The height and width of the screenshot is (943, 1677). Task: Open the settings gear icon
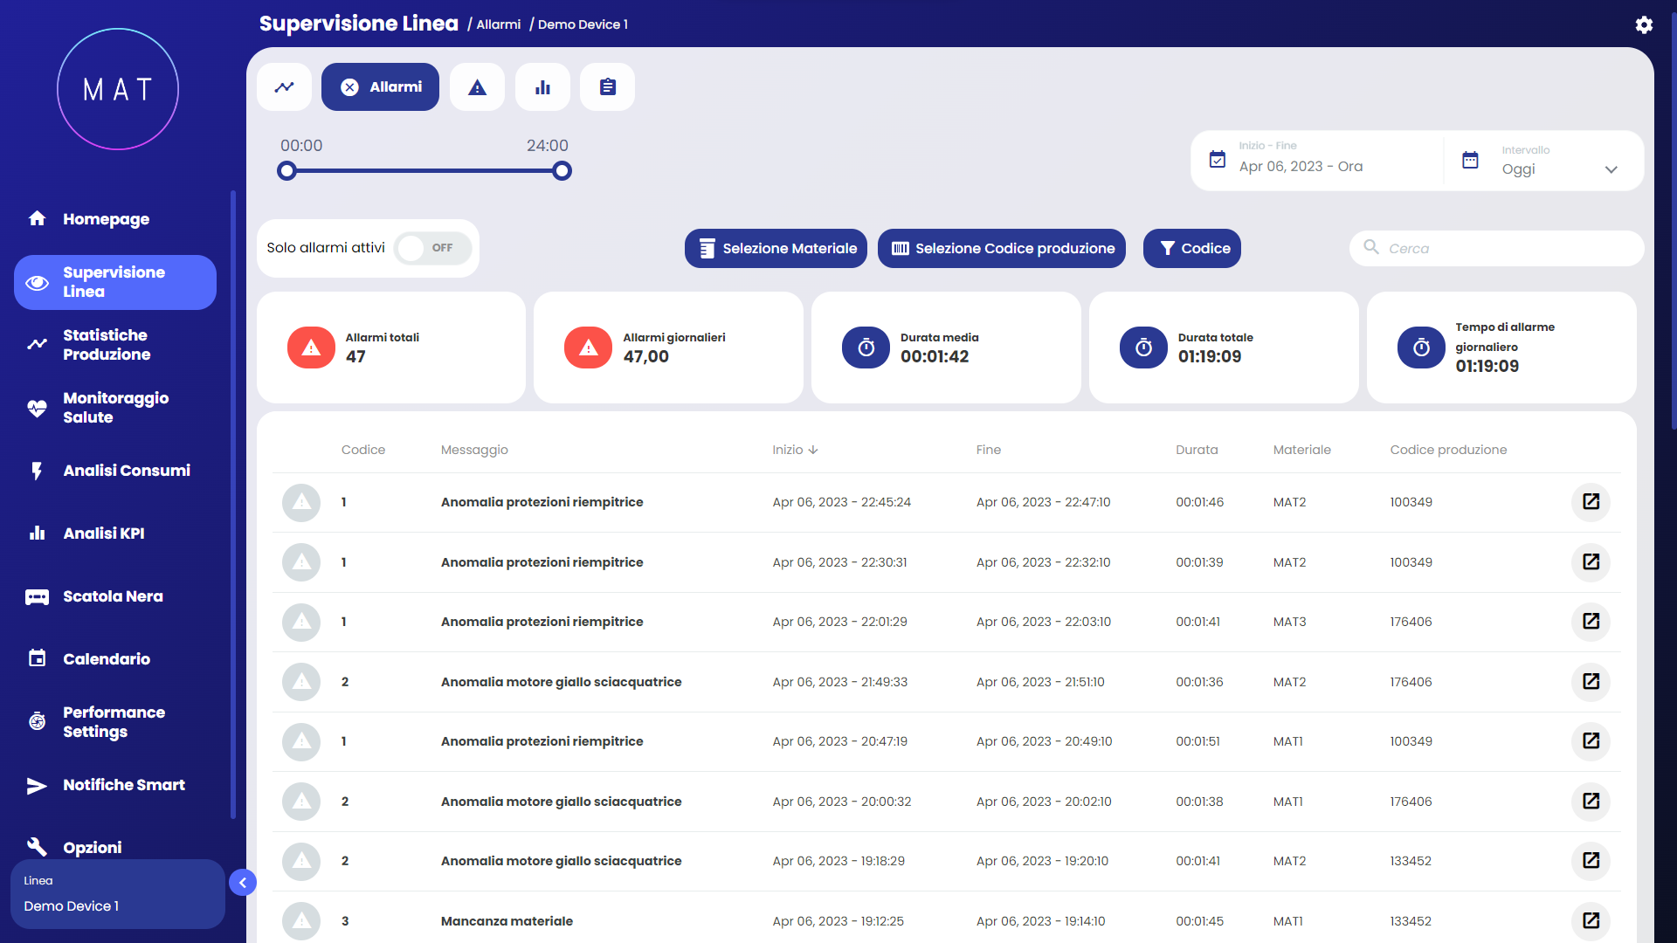pyautogui.click(x=1644, y=24)
